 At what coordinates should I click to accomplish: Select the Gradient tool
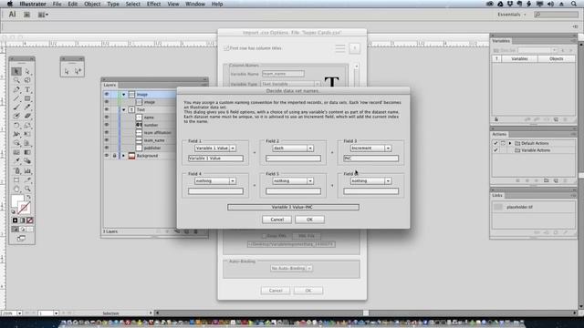pyautogui.click(x=27, y=152)
